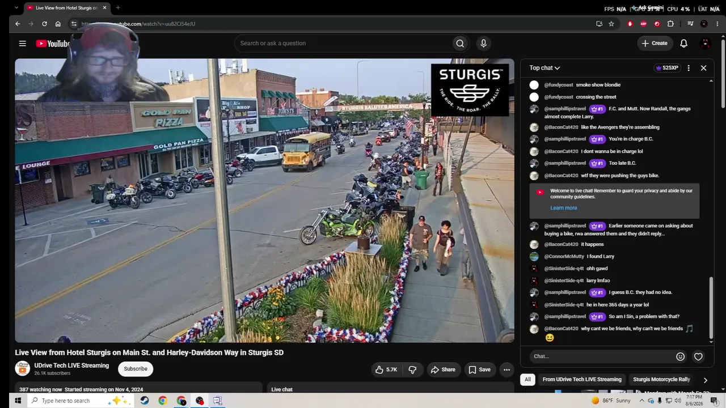Open YouTube notifications bell
The image size is (726, 408).
point(683,44)
